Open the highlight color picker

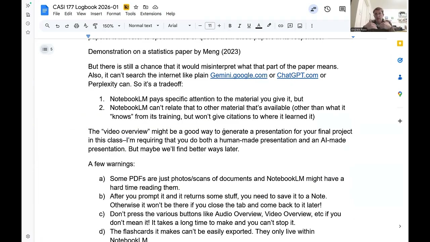click(x=269, y=26)
